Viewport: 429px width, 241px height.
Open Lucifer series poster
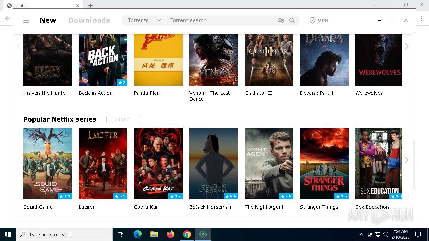tap(103, 164)
